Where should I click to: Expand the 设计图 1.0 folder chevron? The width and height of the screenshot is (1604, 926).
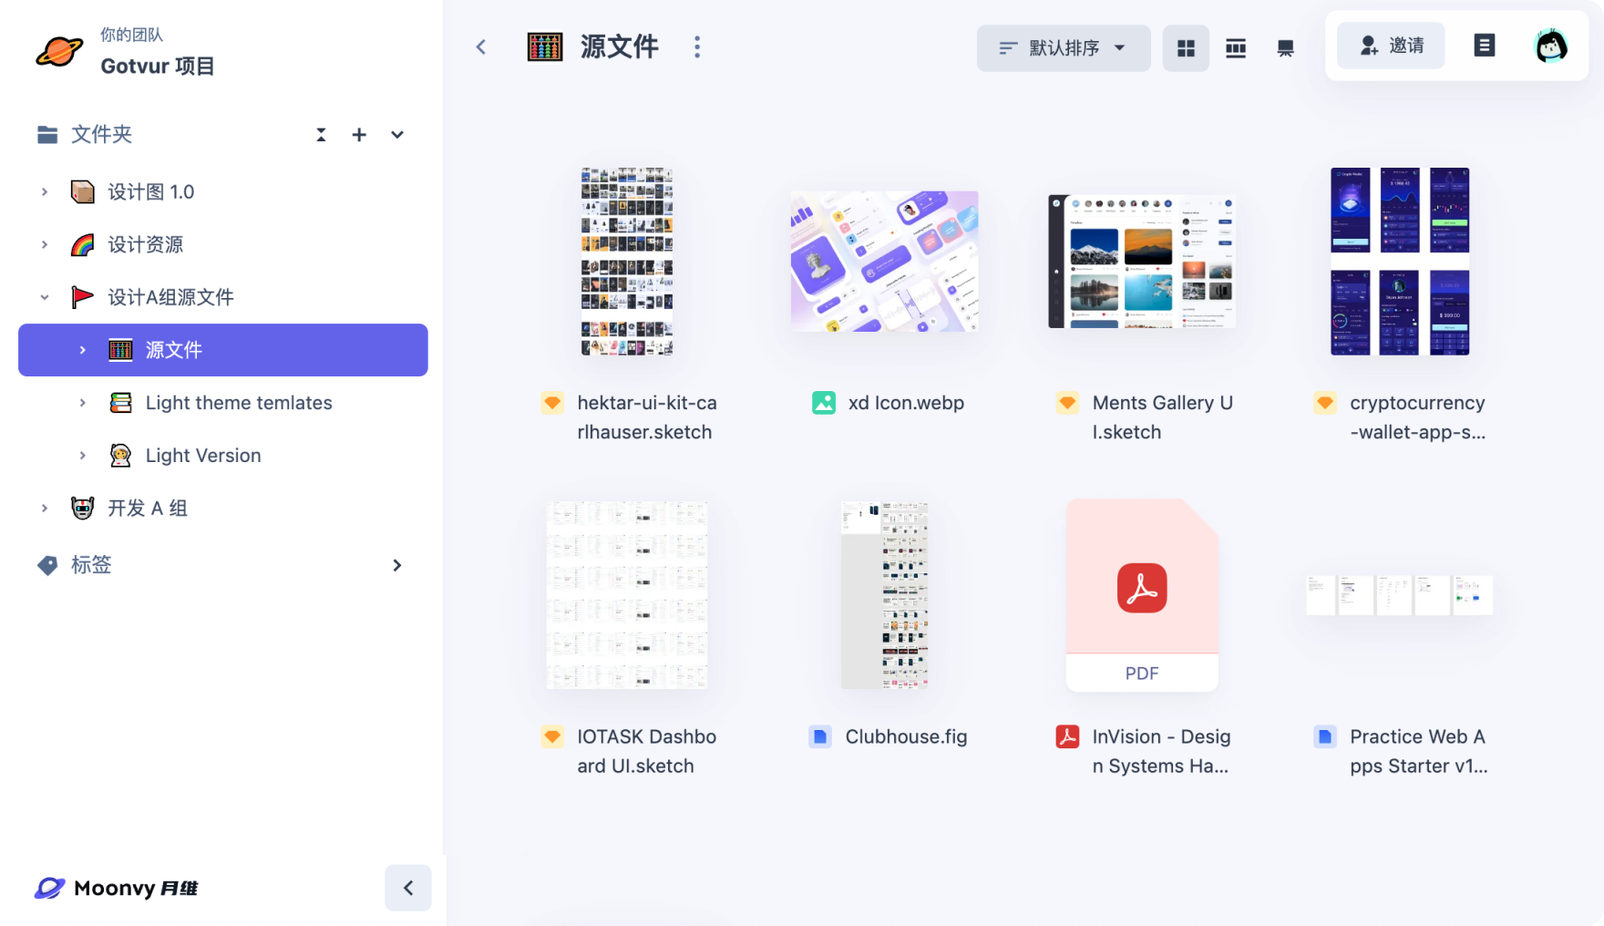[x=45, y=192]
